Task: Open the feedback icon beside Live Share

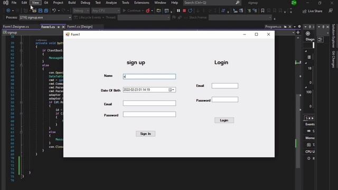Action: (331, 11)
